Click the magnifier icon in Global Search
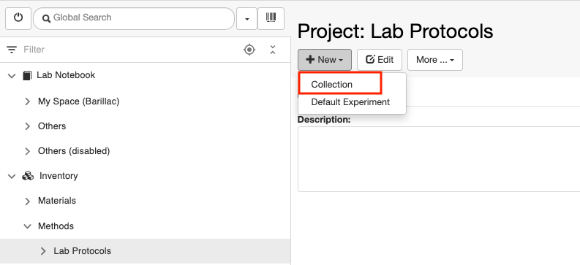 pyautogui.click(x=46, y=18)
